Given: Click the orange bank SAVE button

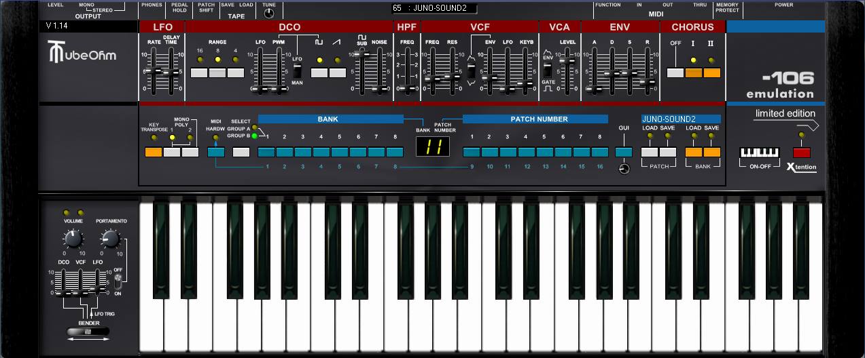Looking at the screenshot, I should (712, 152).
